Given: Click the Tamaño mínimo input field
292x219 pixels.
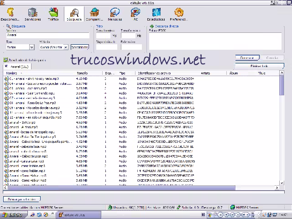Looking at the screenshot, I should [x=103, y=36].
